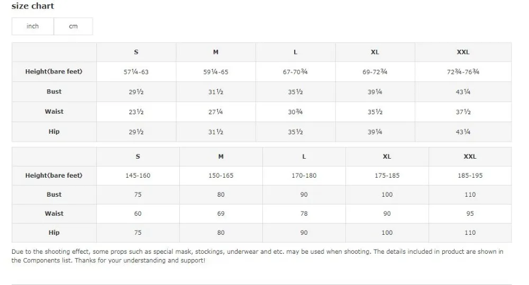Select the S column header in inch table
Viewport: 529px width, 285px height.
click(136, 52)
